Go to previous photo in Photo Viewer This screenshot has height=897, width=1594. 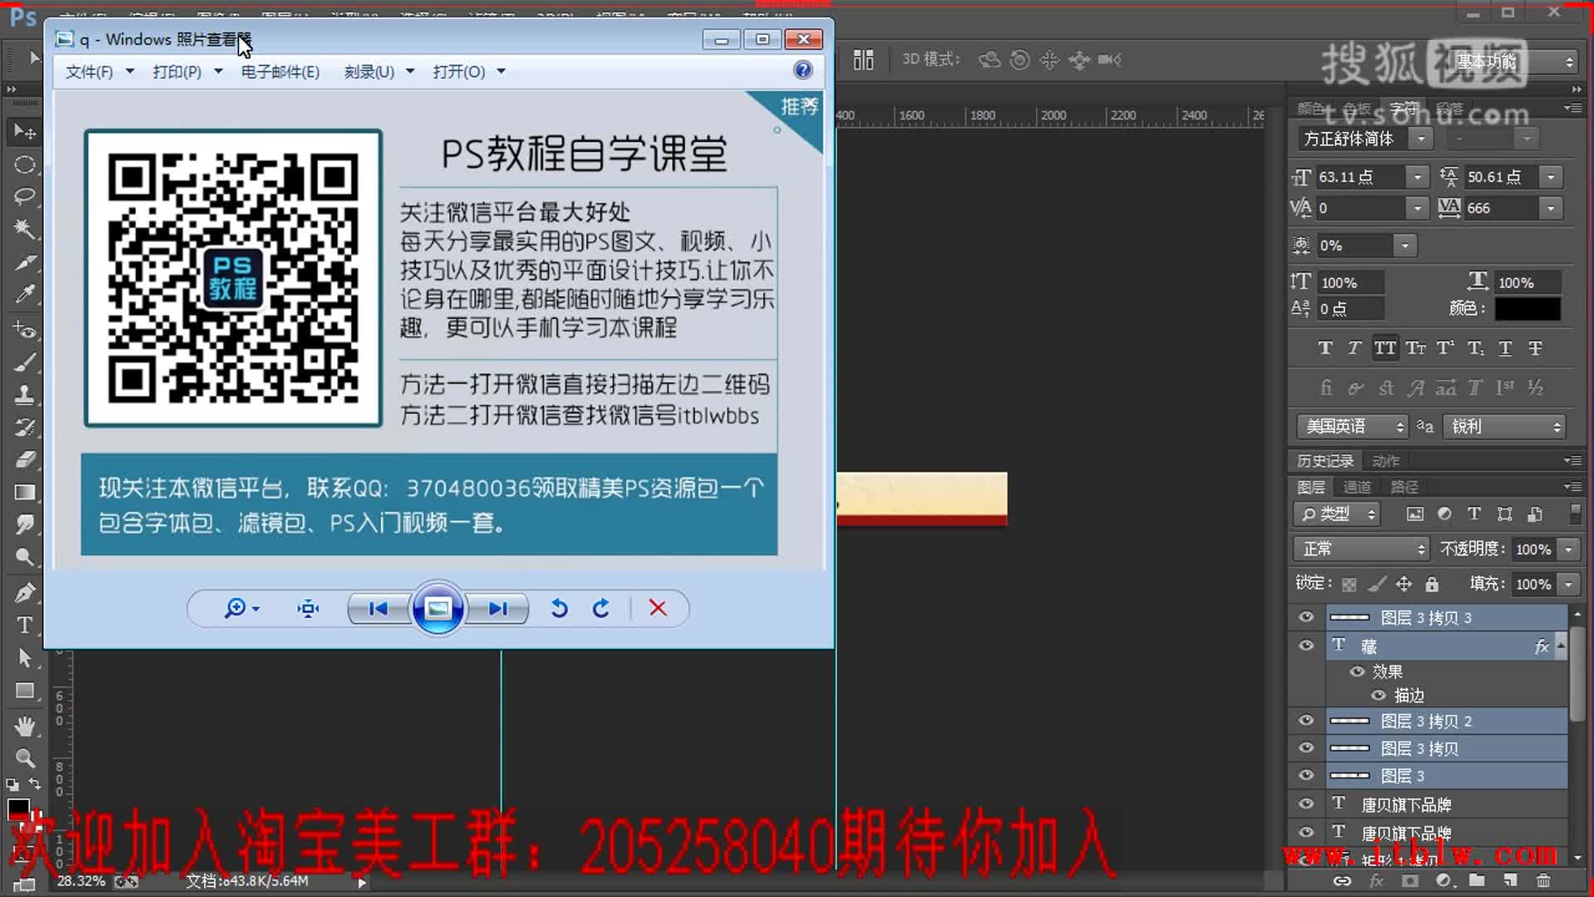point(378,609)
